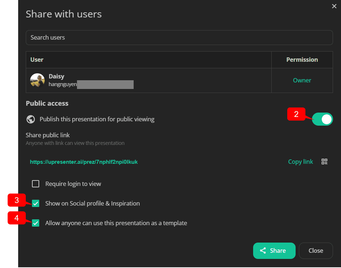Show QR code for public link
Viewport: 341px width, 268px height.
tap(324, 162)
